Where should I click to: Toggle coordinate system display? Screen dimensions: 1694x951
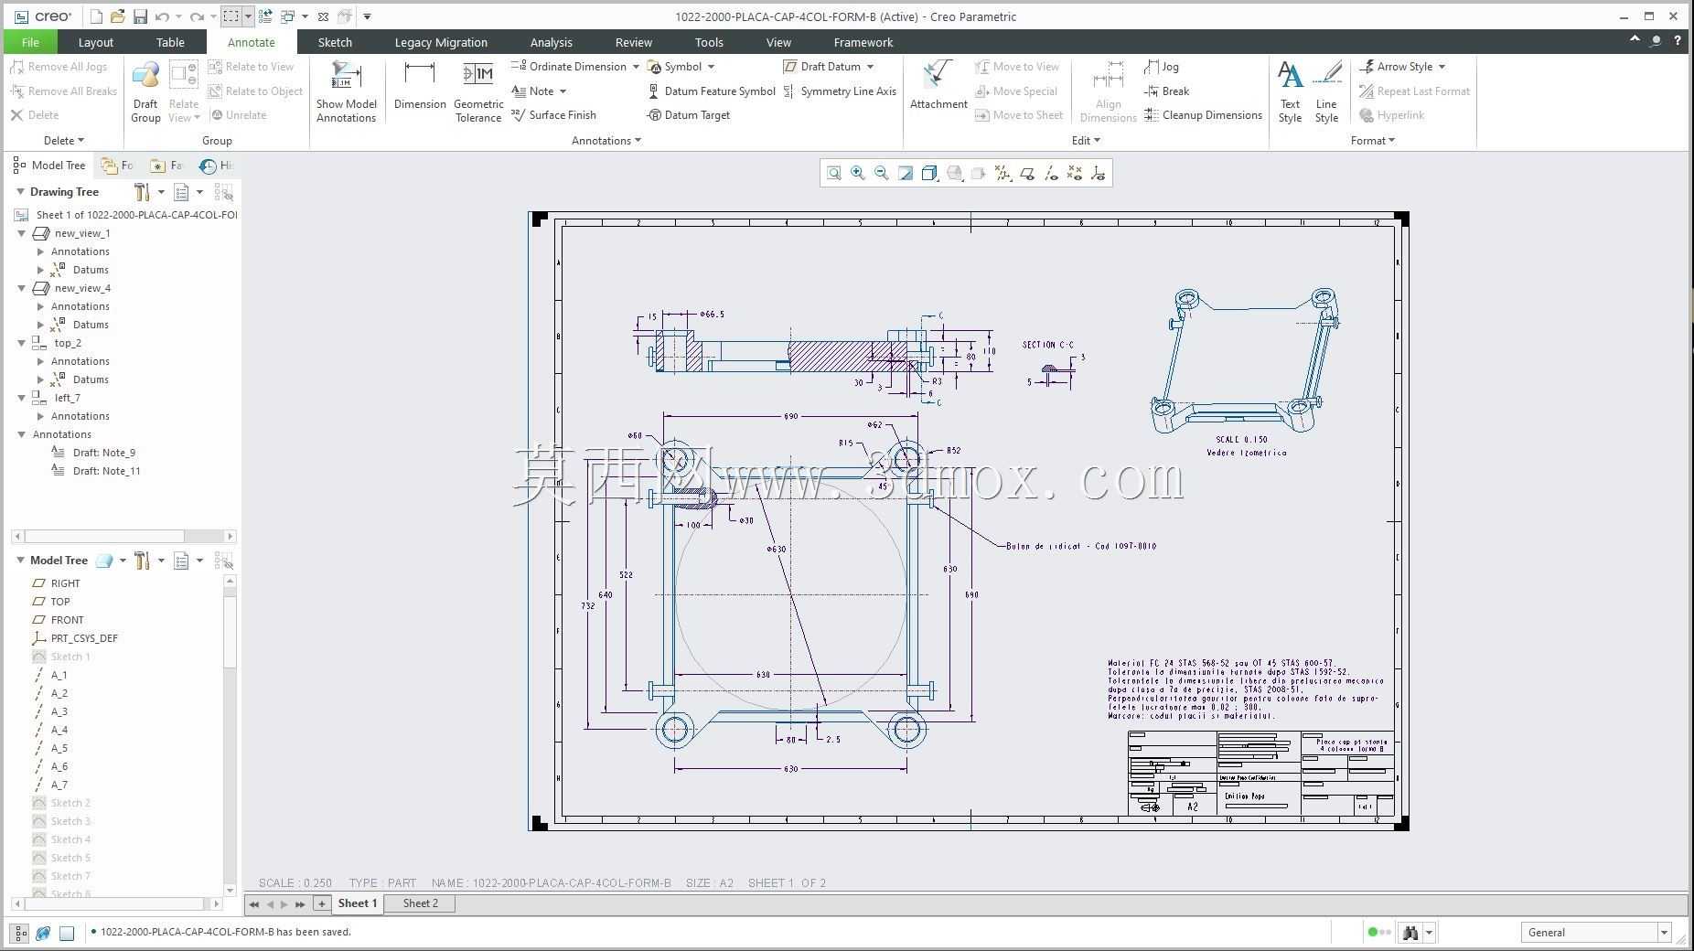1098,173
